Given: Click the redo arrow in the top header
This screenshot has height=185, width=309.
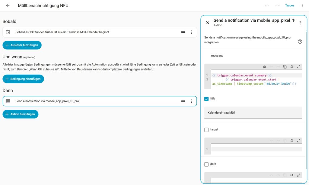Looking at the screenshot, I should 277,5.
